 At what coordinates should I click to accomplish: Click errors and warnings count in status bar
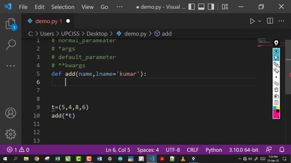(x=18, y=150)
